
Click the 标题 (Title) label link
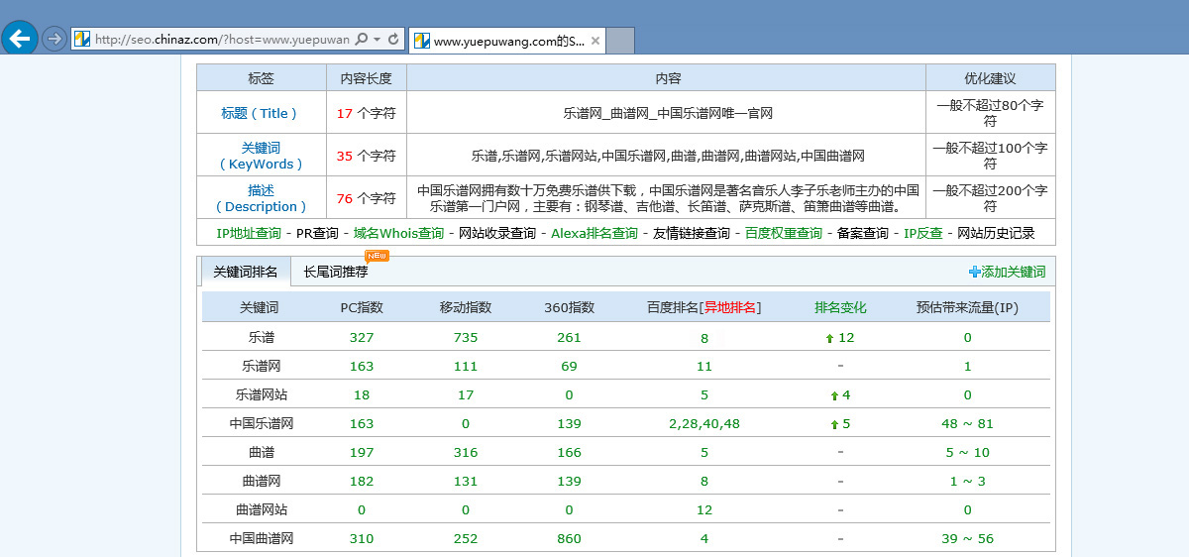click(261, 113)
